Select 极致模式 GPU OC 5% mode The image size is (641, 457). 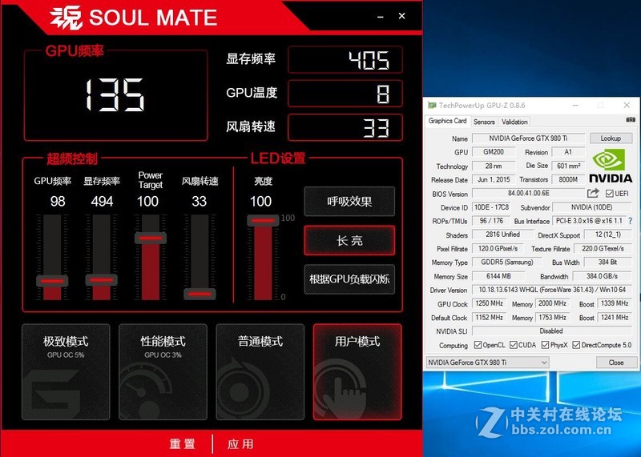click(66, 372)
